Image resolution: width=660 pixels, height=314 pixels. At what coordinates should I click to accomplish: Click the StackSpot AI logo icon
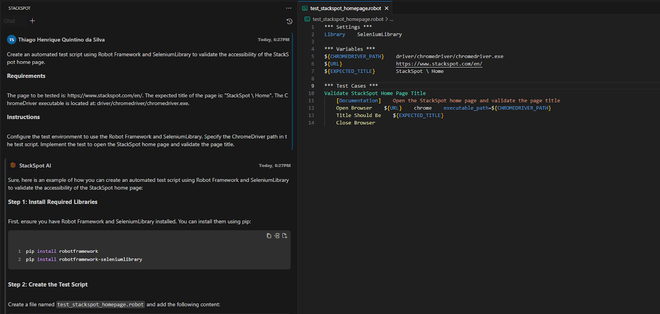click(13, 165)
